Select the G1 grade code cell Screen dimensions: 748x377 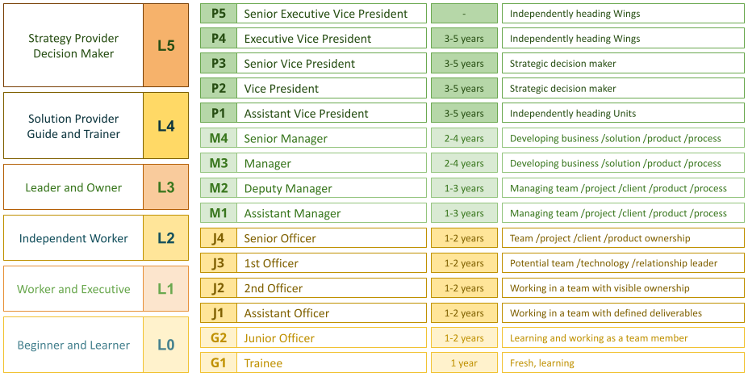coord(218,362)
